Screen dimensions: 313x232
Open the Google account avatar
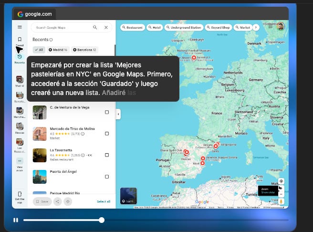point(281,26)
